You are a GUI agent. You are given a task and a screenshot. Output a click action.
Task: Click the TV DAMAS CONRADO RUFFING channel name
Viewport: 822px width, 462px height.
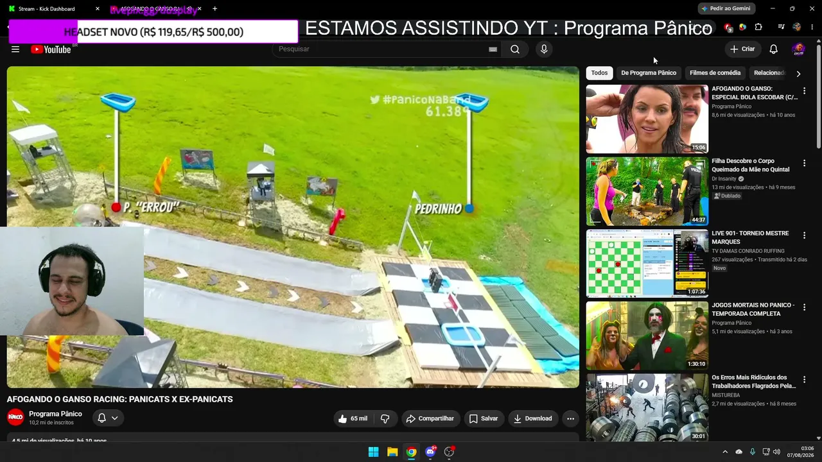click(748, 252)
